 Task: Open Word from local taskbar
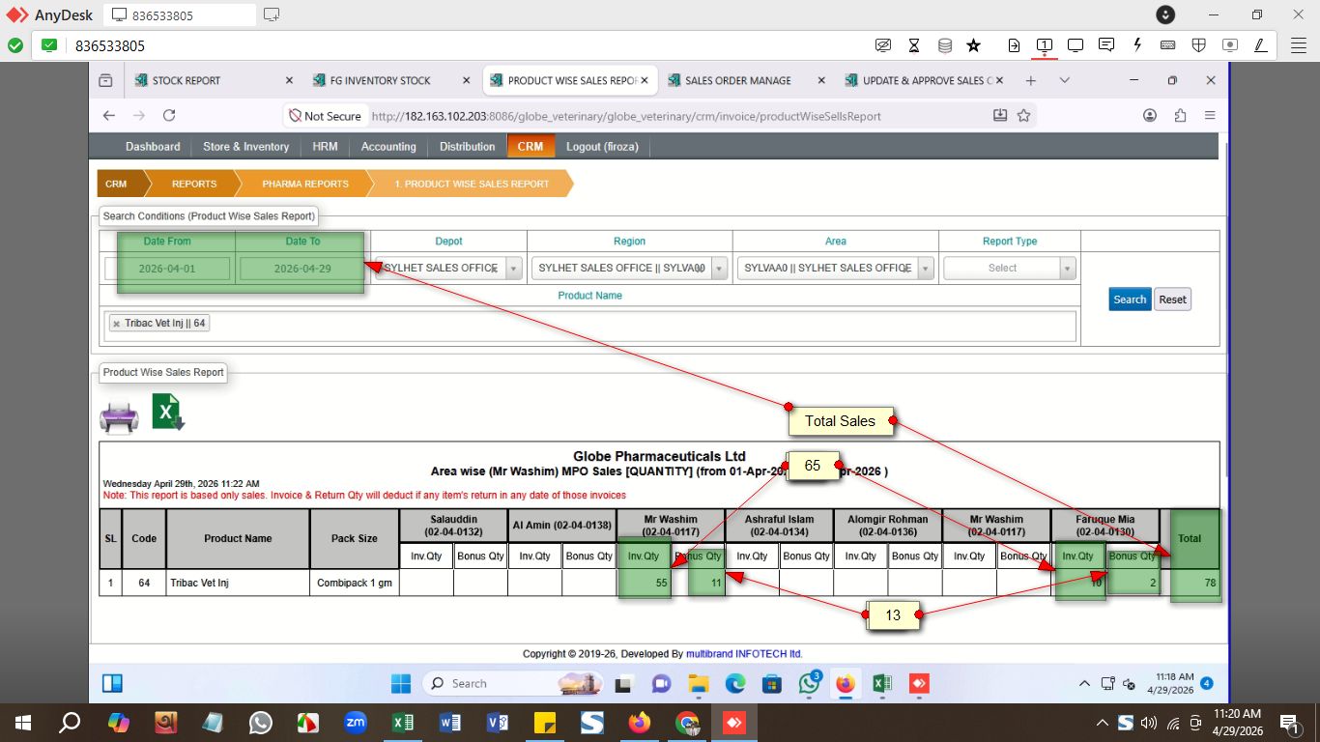[450, 722]
